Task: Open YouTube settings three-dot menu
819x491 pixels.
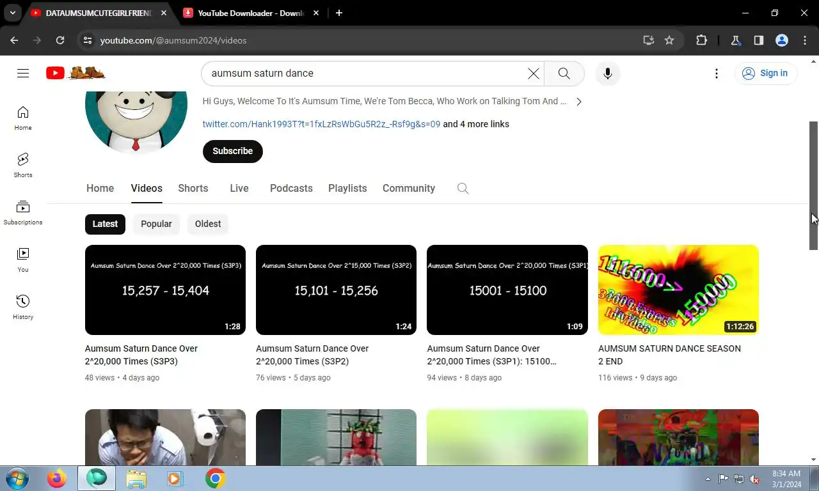Action: pyautogui.click(x=717, y=74)
